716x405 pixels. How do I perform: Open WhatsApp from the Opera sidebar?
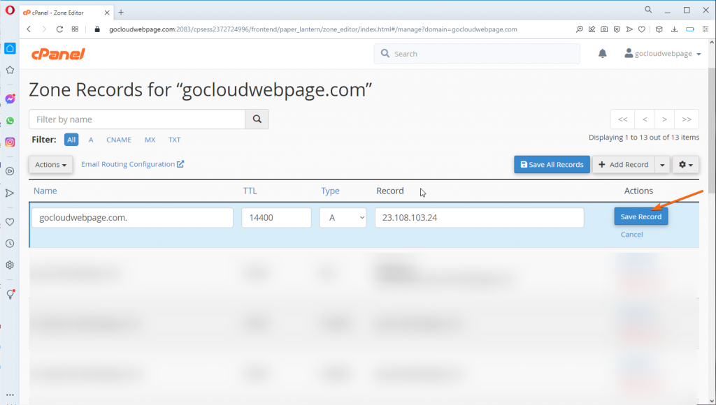(x=10, y=120)
